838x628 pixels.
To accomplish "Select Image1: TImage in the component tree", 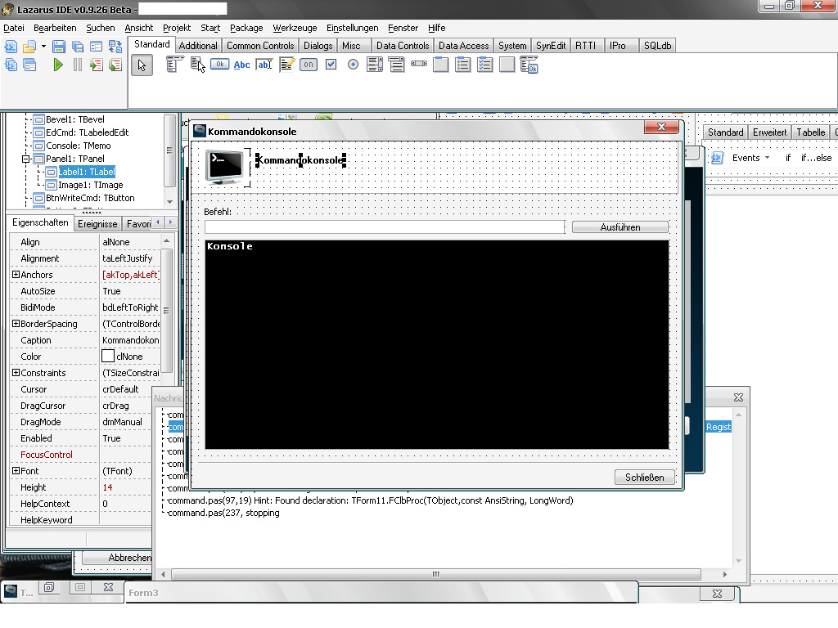I will 90,185.
